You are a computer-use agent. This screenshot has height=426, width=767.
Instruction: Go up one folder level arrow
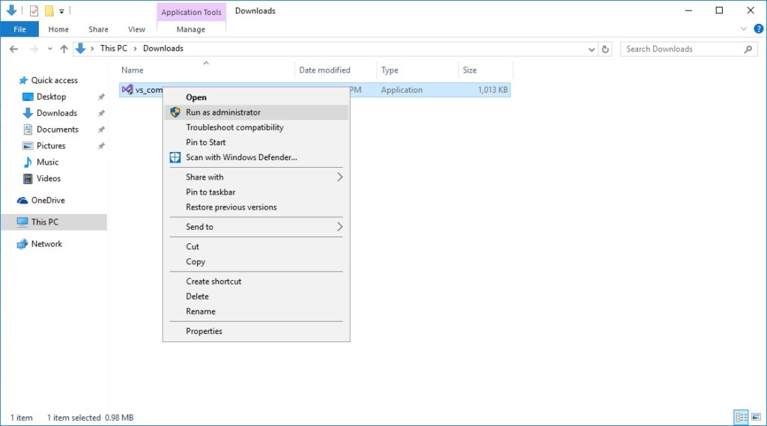pyautogui.click(x=64, y=49)
